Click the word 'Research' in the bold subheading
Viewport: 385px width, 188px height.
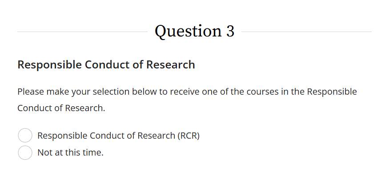click(x=170, y=65)
